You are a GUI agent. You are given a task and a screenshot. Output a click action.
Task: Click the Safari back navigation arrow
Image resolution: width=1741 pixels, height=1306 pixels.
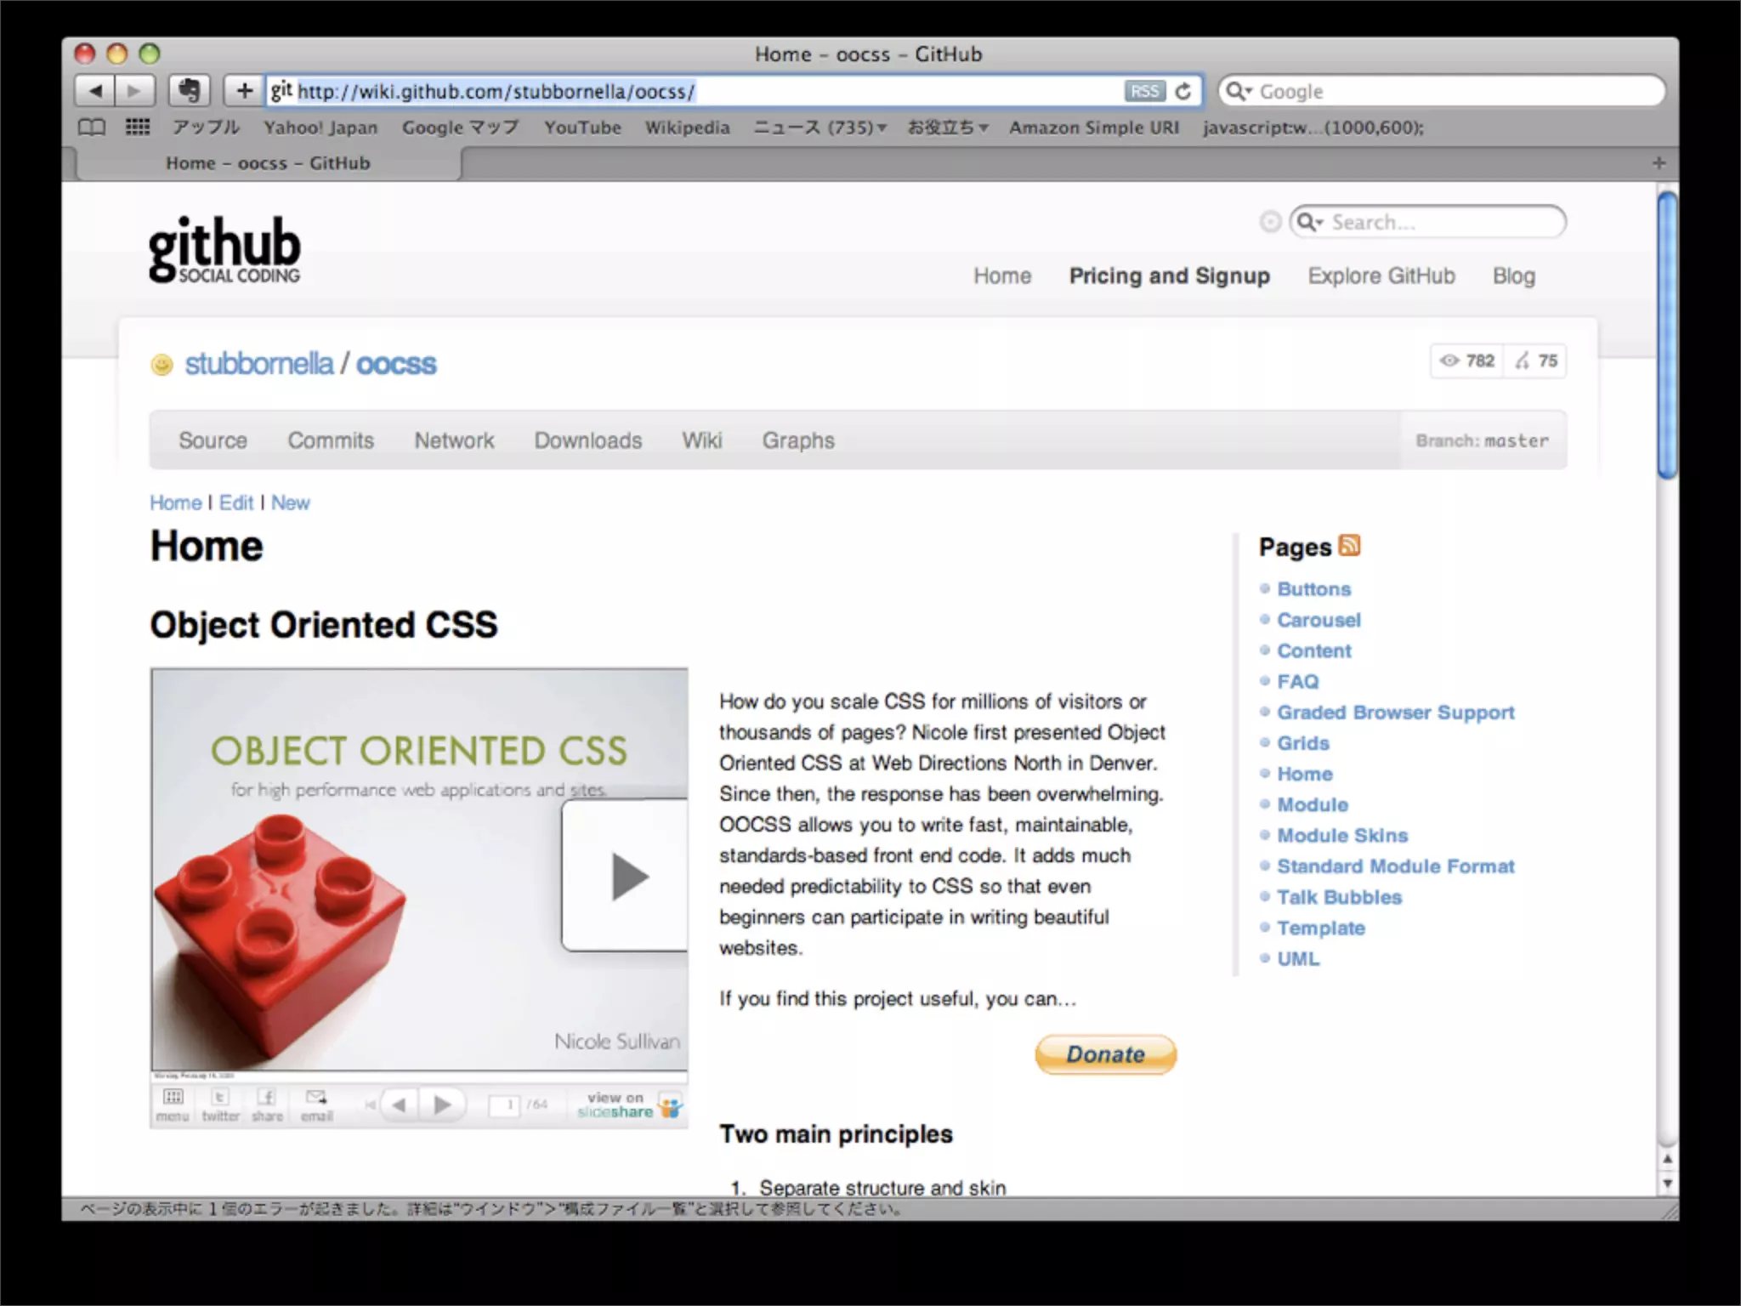[x=95, y=91]
